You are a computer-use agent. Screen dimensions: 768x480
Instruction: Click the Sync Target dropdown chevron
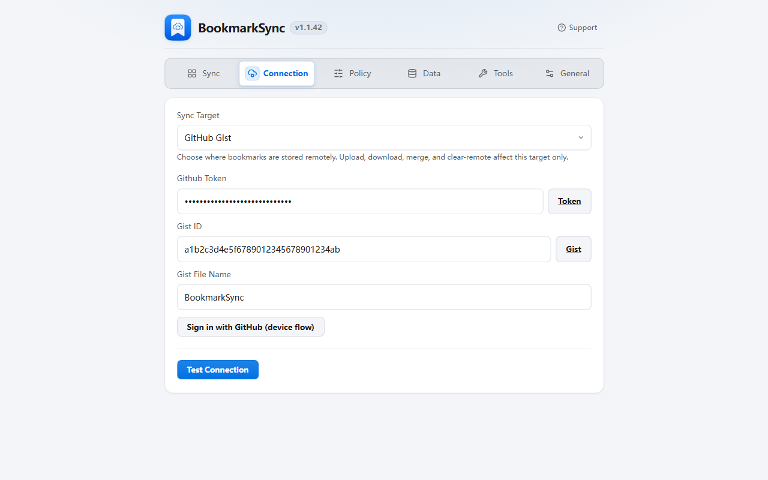581,138
